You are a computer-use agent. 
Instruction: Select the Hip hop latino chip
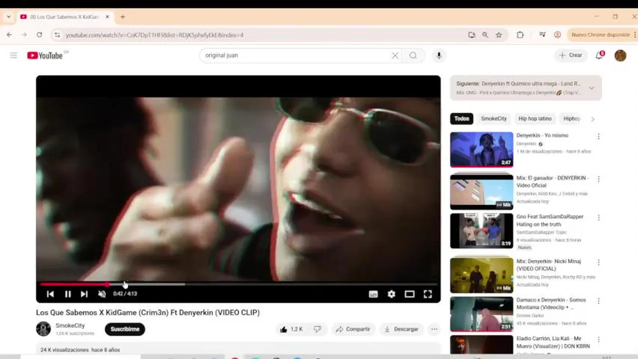tap(535, 119)
